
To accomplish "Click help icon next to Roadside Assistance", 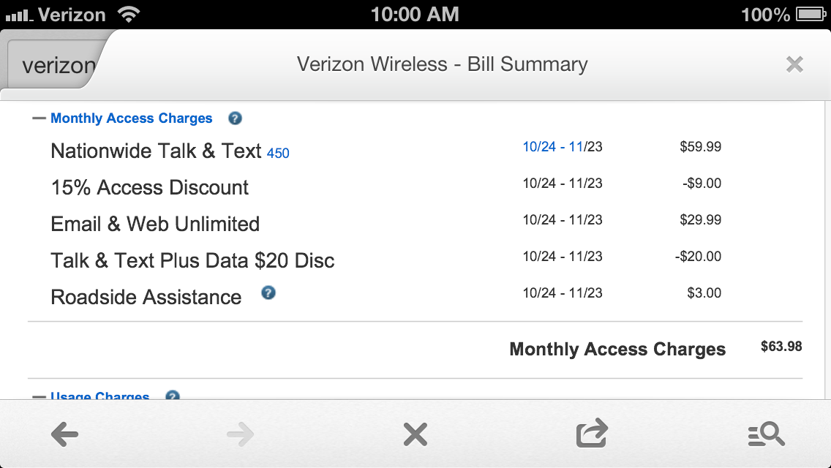I will [x=268, y=292].
